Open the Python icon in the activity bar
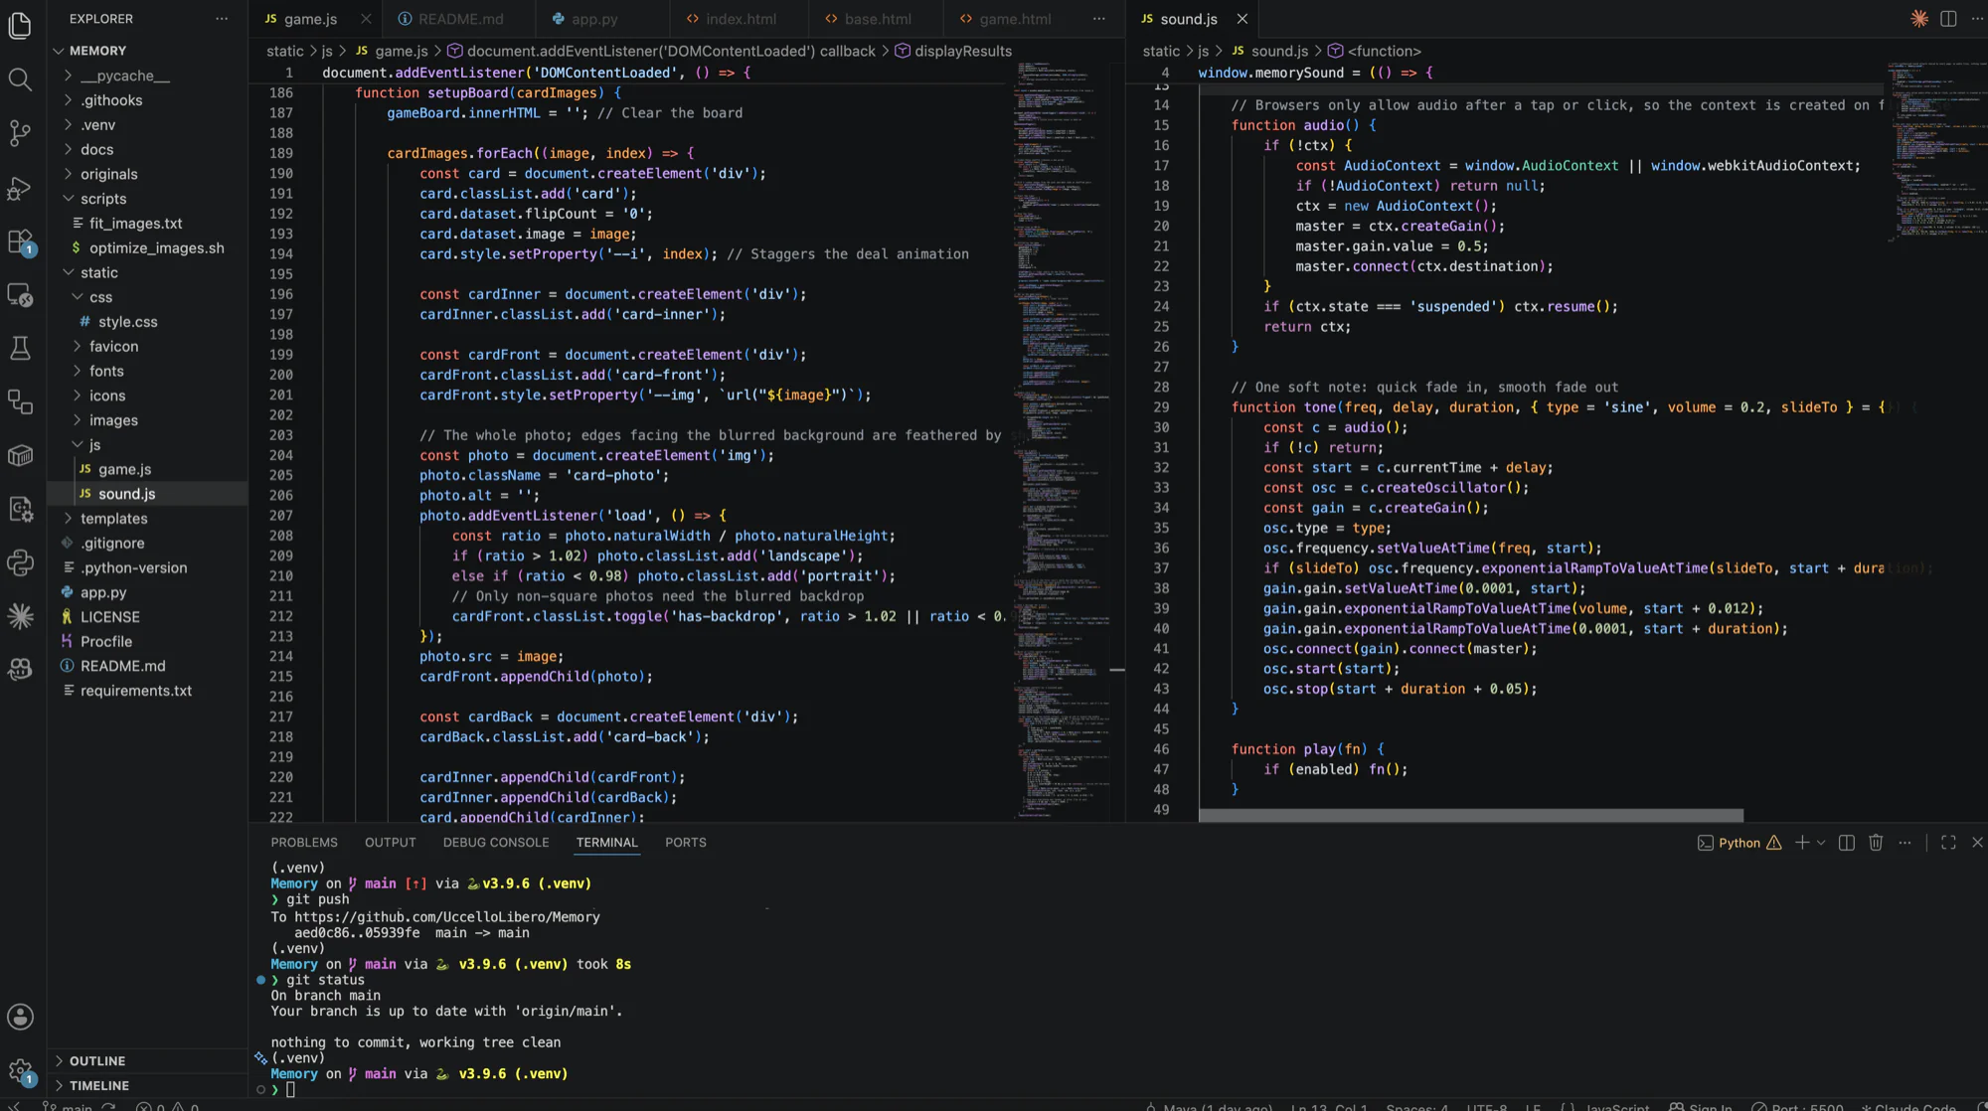The height and width of the screenshot is (1111, 1988). 20,562
